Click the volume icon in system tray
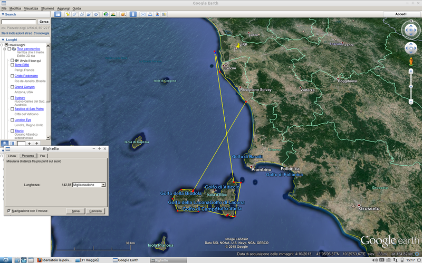422x263 pixels. click(x=375, y=260)
